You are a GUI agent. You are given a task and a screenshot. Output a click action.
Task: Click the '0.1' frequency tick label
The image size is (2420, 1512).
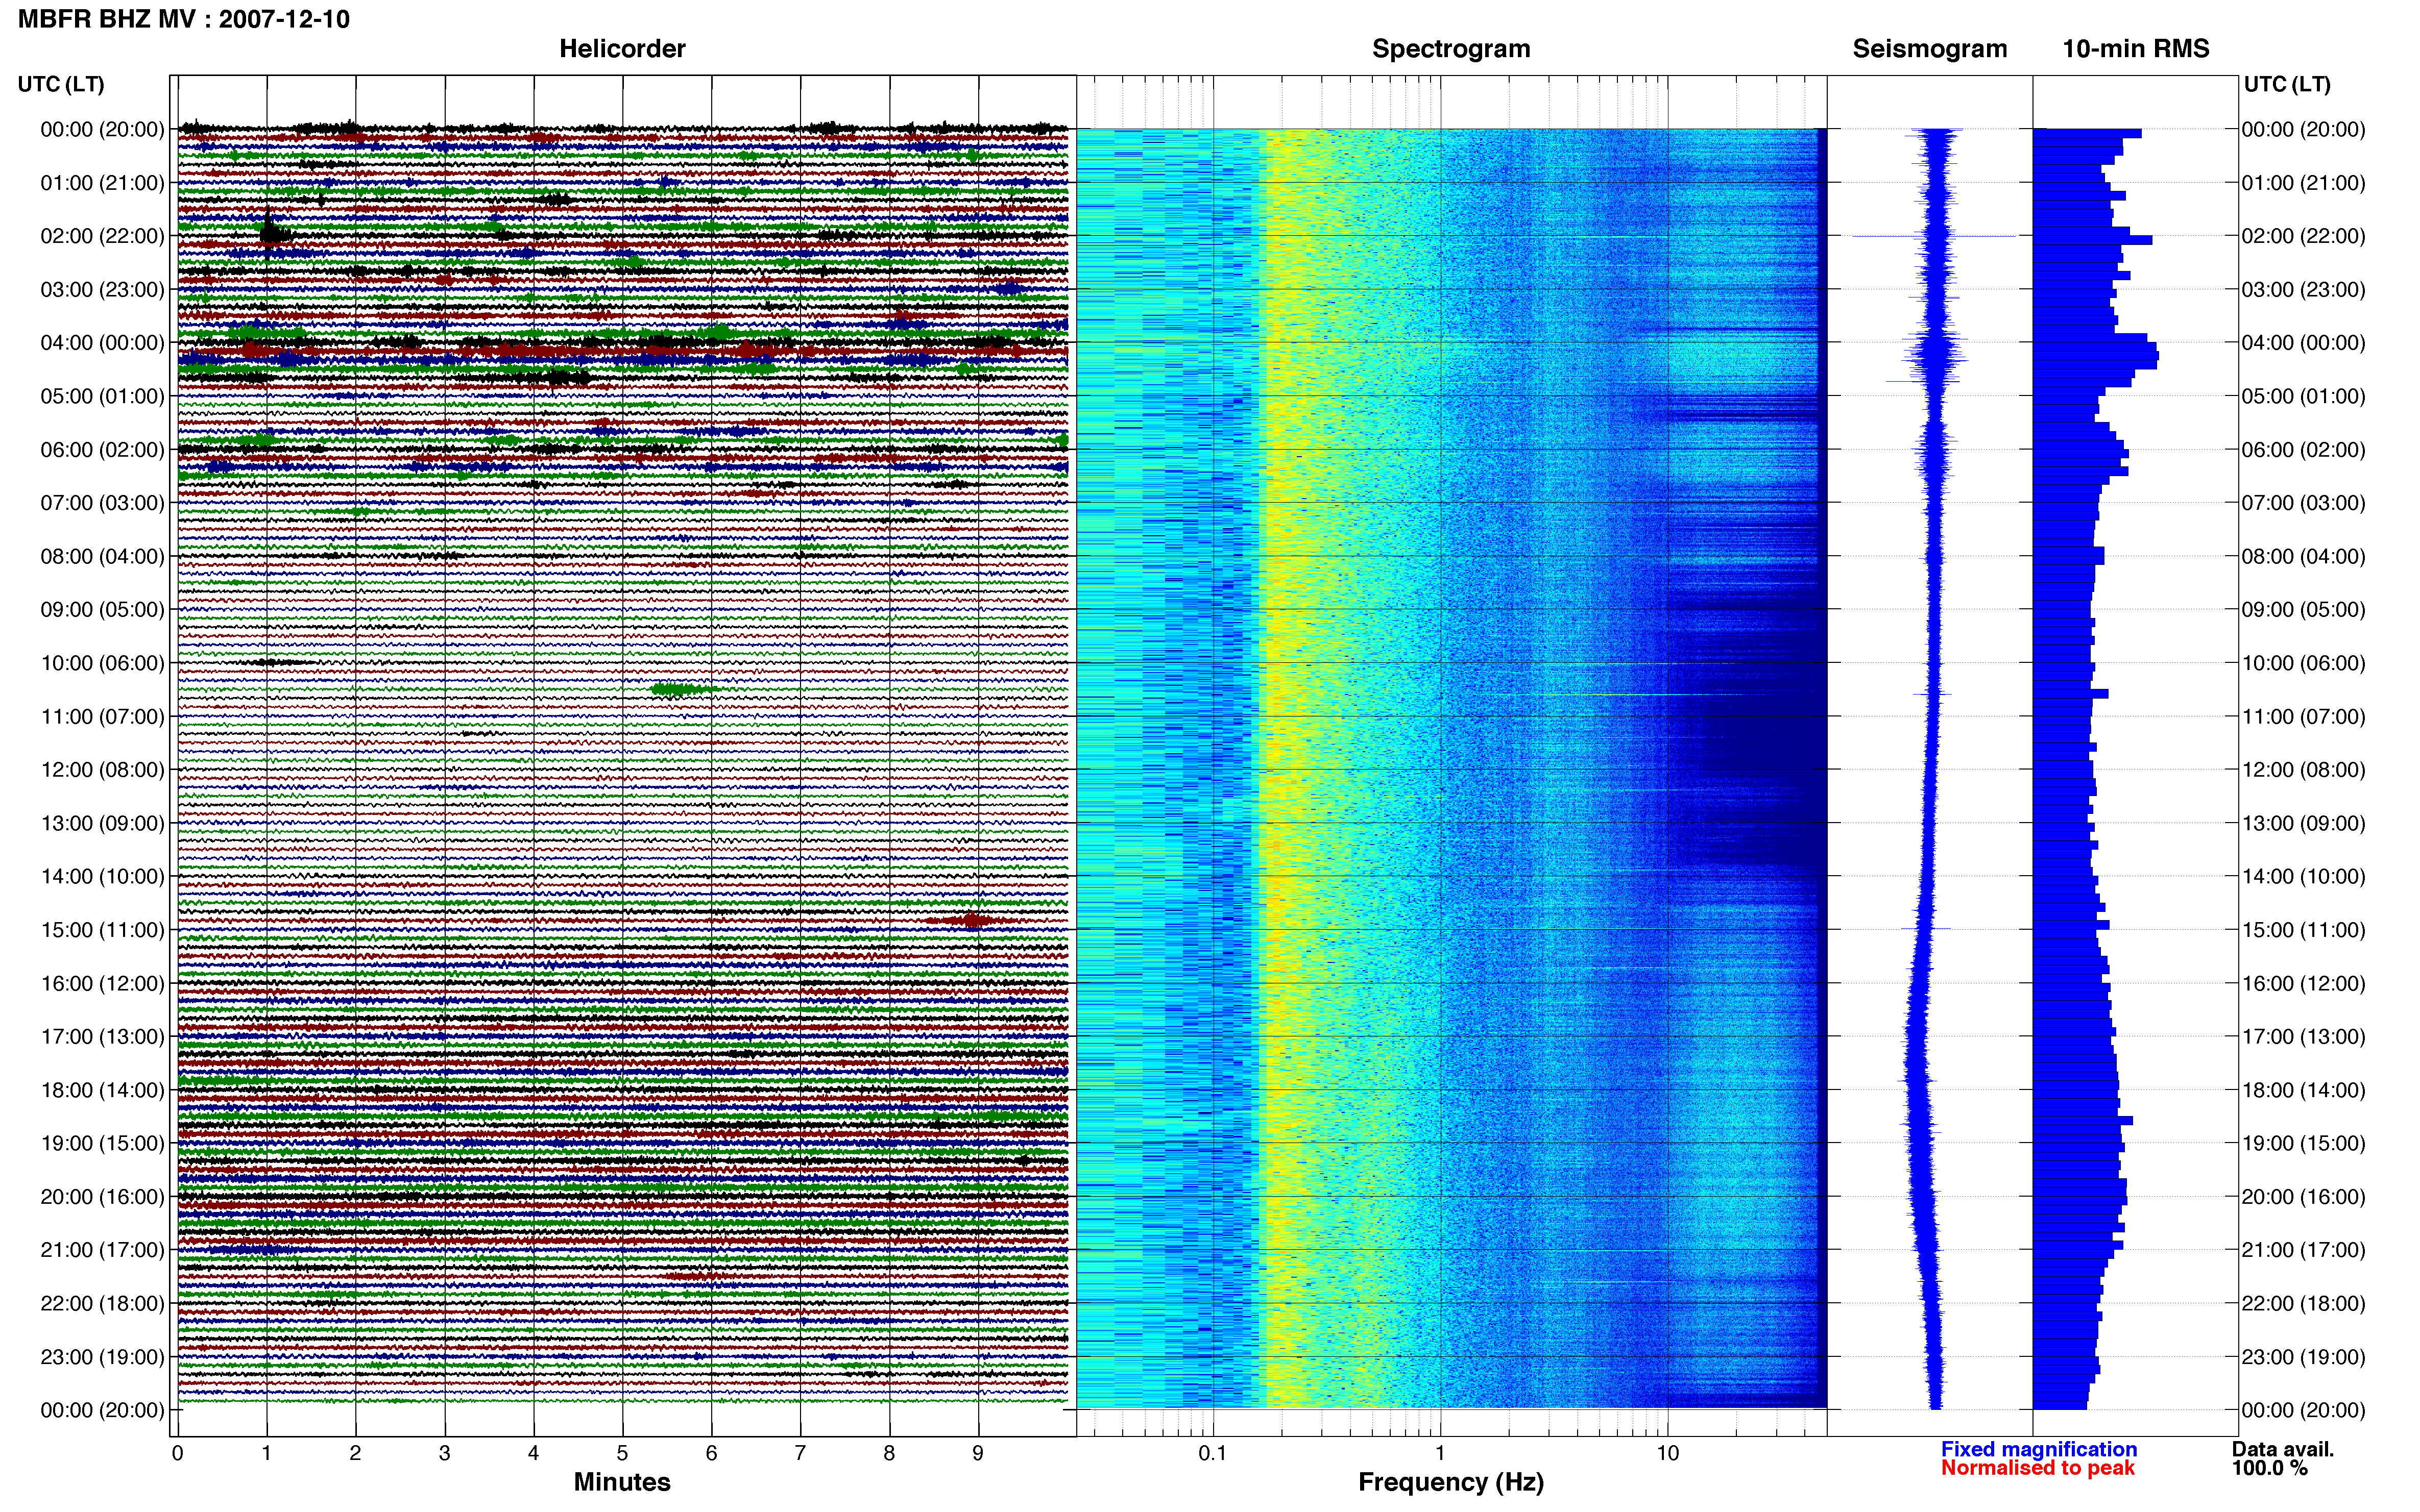[1213, 1453]
